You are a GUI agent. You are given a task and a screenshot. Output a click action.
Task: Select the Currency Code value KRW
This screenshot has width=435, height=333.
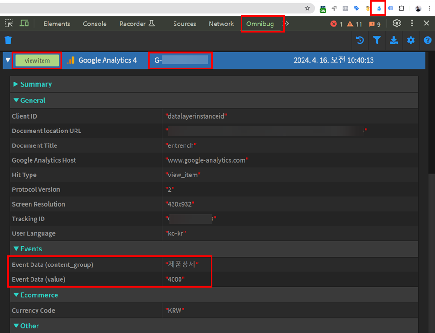coord(175,310)
